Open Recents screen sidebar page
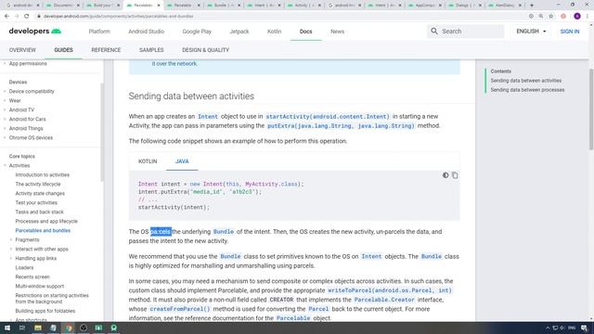 click(x=32, y=276)
